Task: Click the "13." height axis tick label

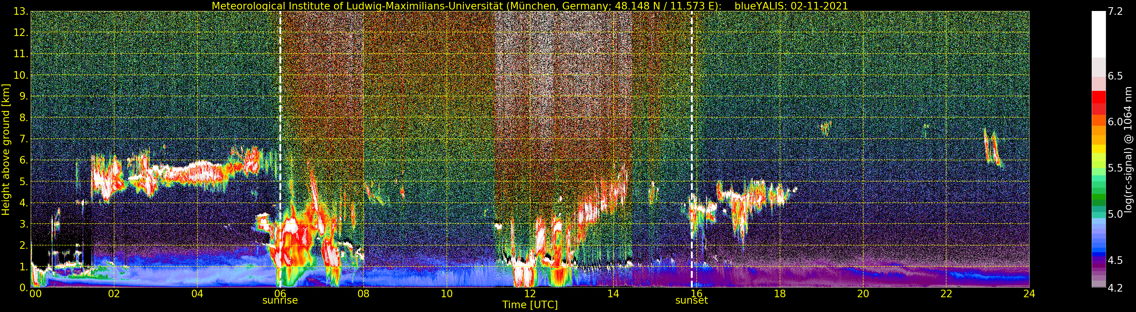Action: [x=21, y=11]
